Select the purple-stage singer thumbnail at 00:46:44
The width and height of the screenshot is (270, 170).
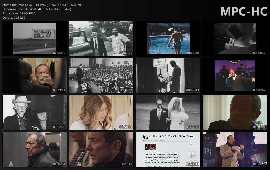(235, 76)
